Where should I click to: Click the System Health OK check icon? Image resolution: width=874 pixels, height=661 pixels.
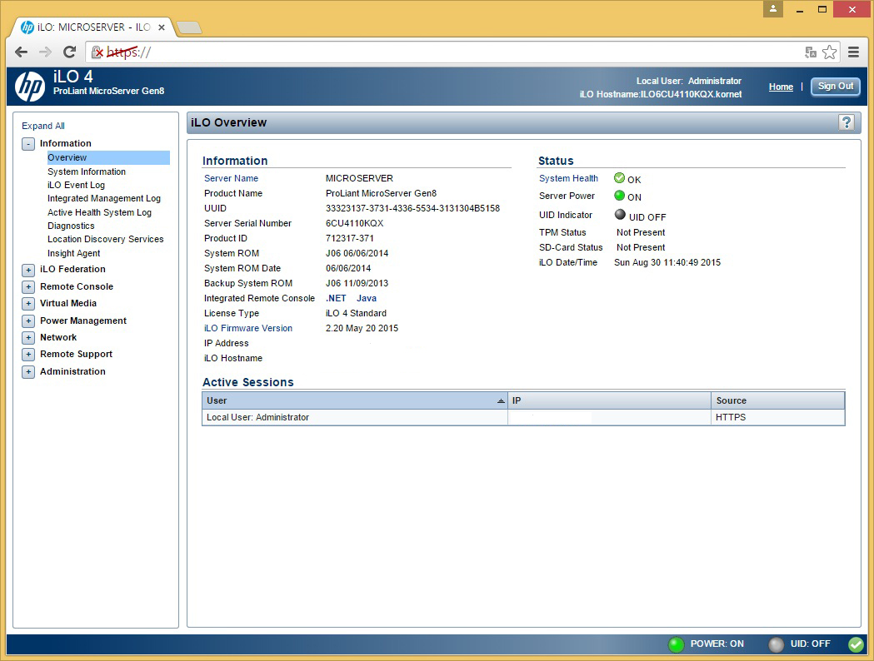coord(619,178)
